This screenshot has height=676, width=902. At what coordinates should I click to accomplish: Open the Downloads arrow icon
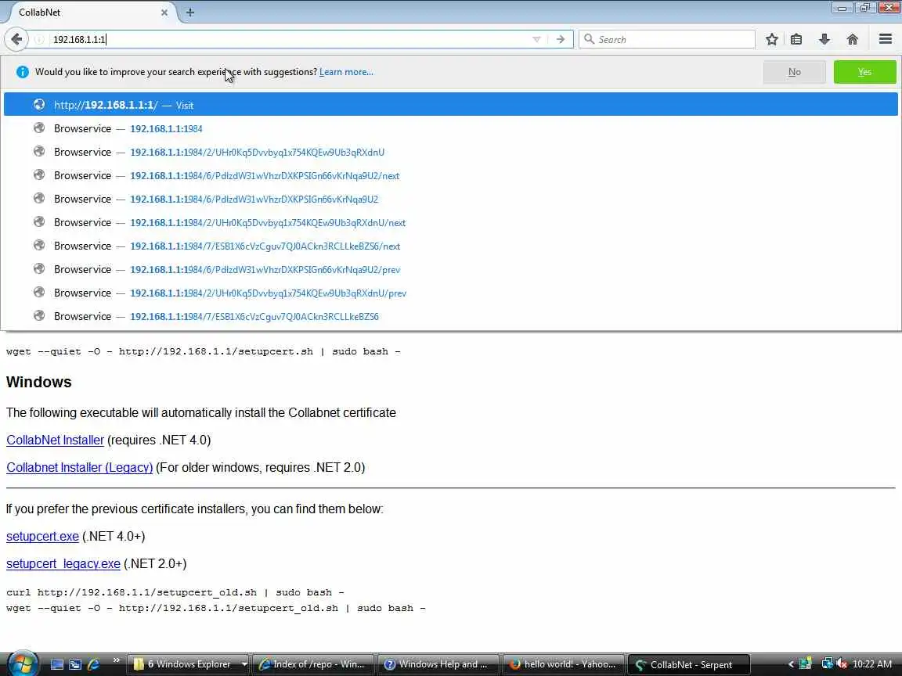point(824,39)
